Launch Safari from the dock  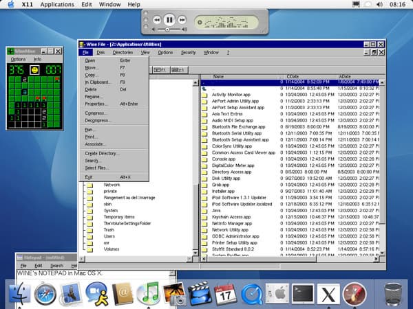46,295
